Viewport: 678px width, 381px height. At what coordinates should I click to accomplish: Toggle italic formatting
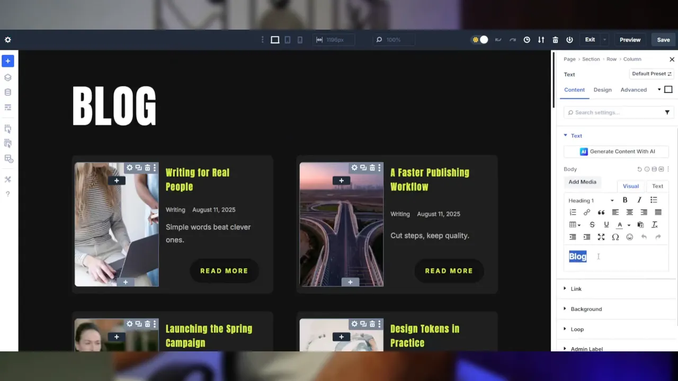pos(639,200)
